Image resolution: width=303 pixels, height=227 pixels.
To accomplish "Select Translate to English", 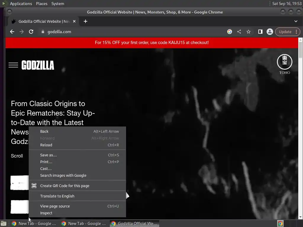I will coord(77,196).
